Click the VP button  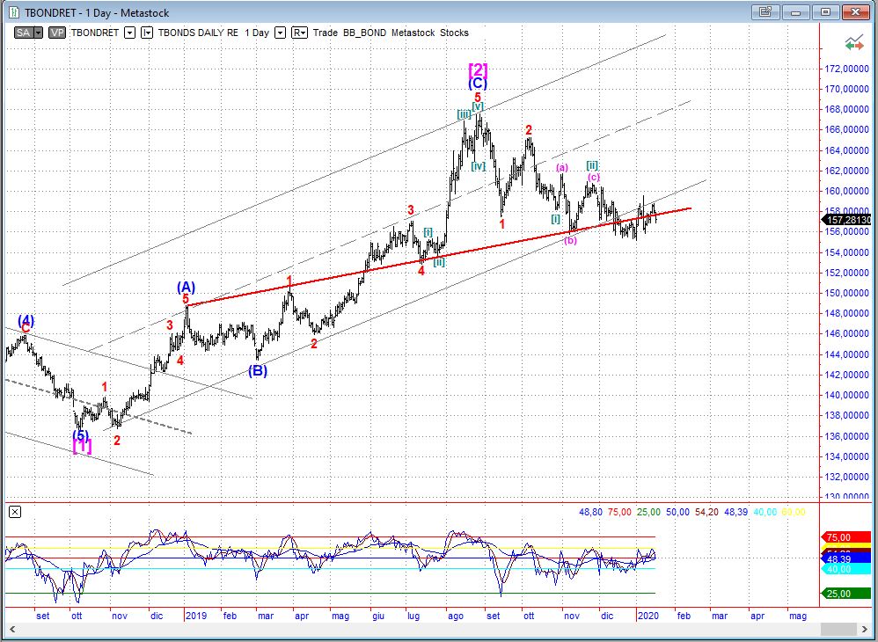(57, 33)
